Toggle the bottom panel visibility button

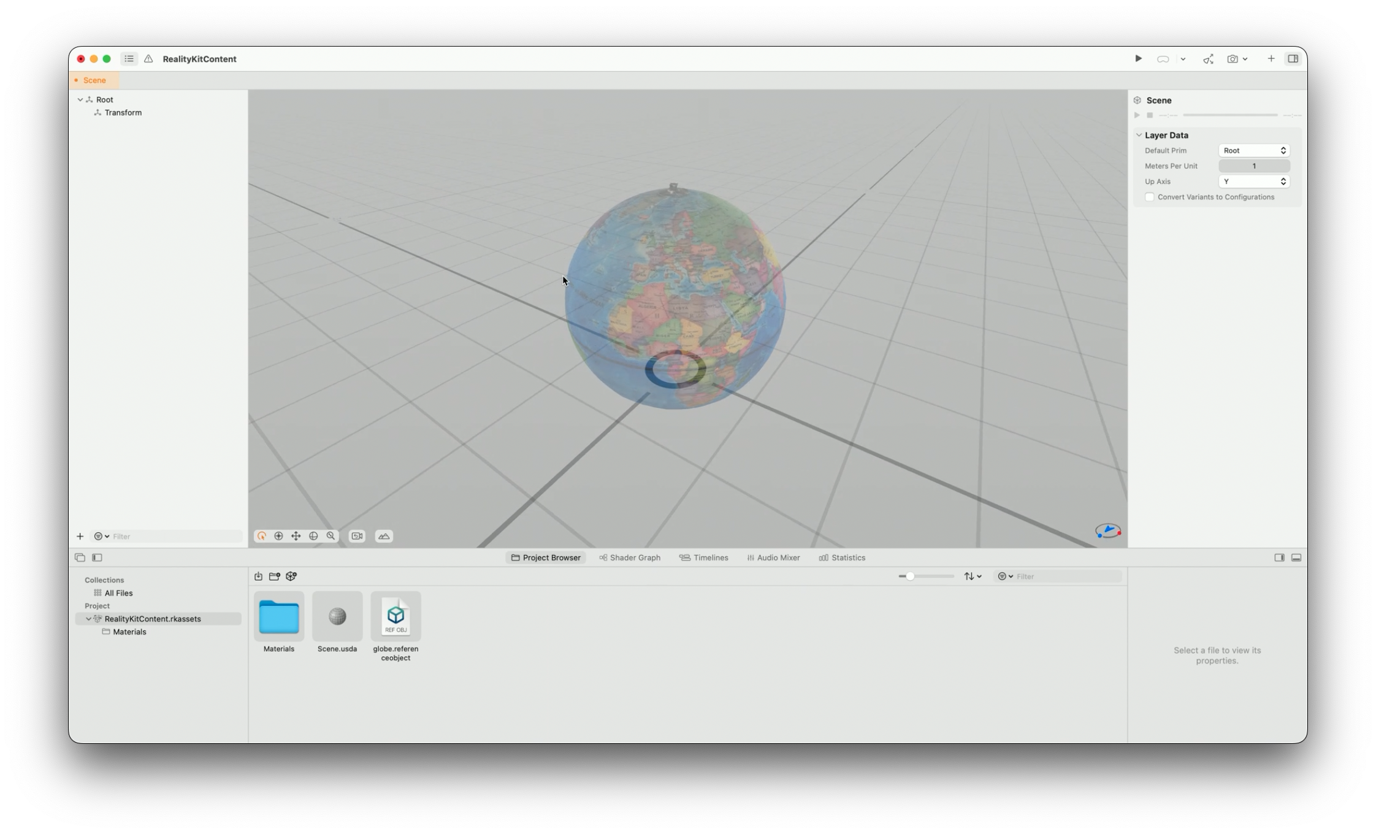pos(1296,557)
